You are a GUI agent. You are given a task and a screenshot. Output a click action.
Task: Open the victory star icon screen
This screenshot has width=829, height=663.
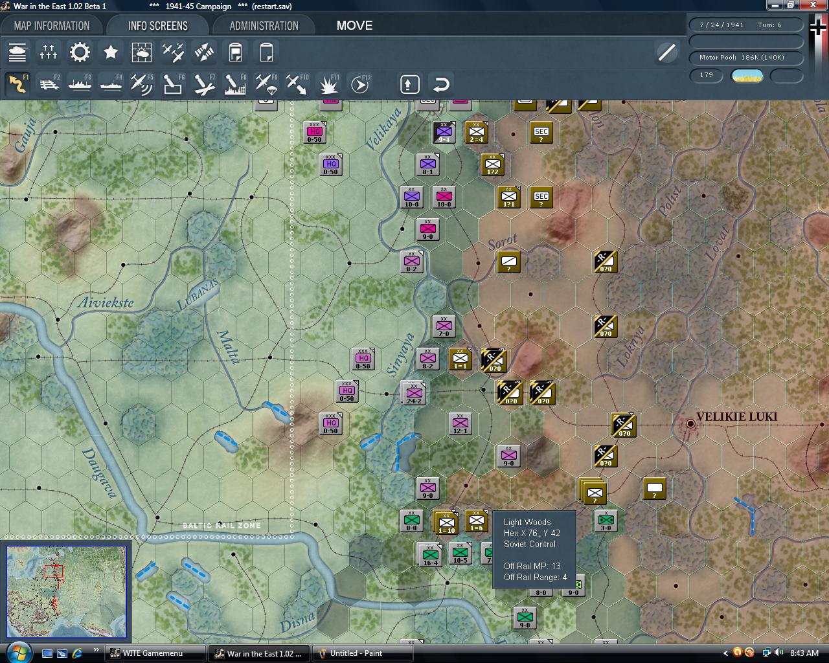111,52
